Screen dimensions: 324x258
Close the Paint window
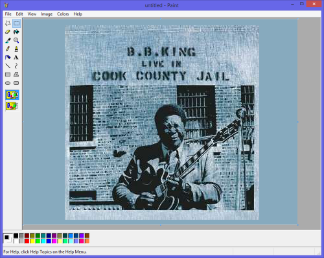[x=314, y=5]
